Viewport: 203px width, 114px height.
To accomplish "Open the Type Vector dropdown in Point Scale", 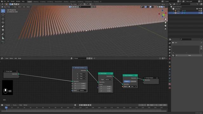I will [108, 79].
